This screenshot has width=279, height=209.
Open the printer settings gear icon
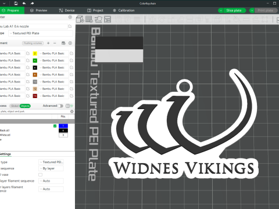click(x=70, y=17)
